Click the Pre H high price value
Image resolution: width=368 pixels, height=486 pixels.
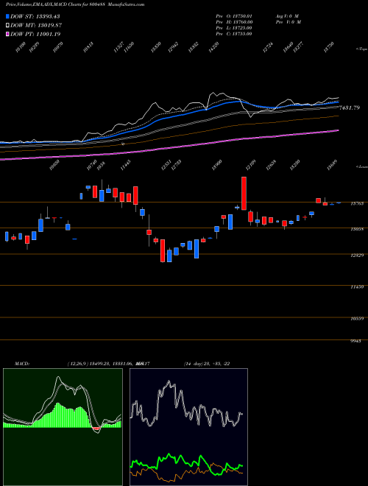tap(243, 21)
